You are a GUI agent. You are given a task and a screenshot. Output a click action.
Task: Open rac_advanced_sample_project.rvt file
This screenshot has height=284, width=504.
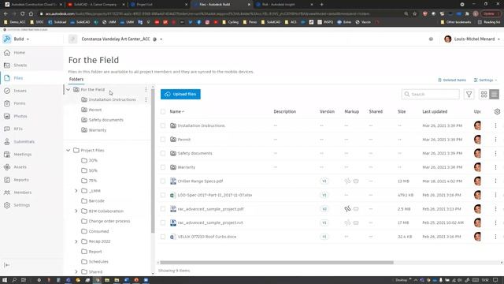click(210, 222)
